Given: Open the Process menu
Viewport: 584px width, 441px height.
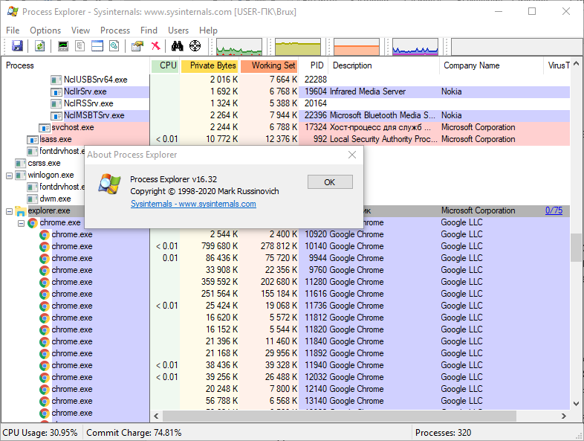Looking at the screenshot, I should (115, 30).
